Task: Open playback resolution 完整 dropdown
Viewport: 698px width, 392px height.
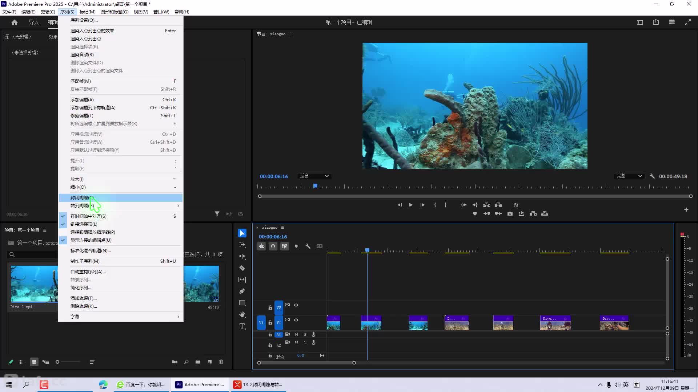Action: [x=629, y=176]
